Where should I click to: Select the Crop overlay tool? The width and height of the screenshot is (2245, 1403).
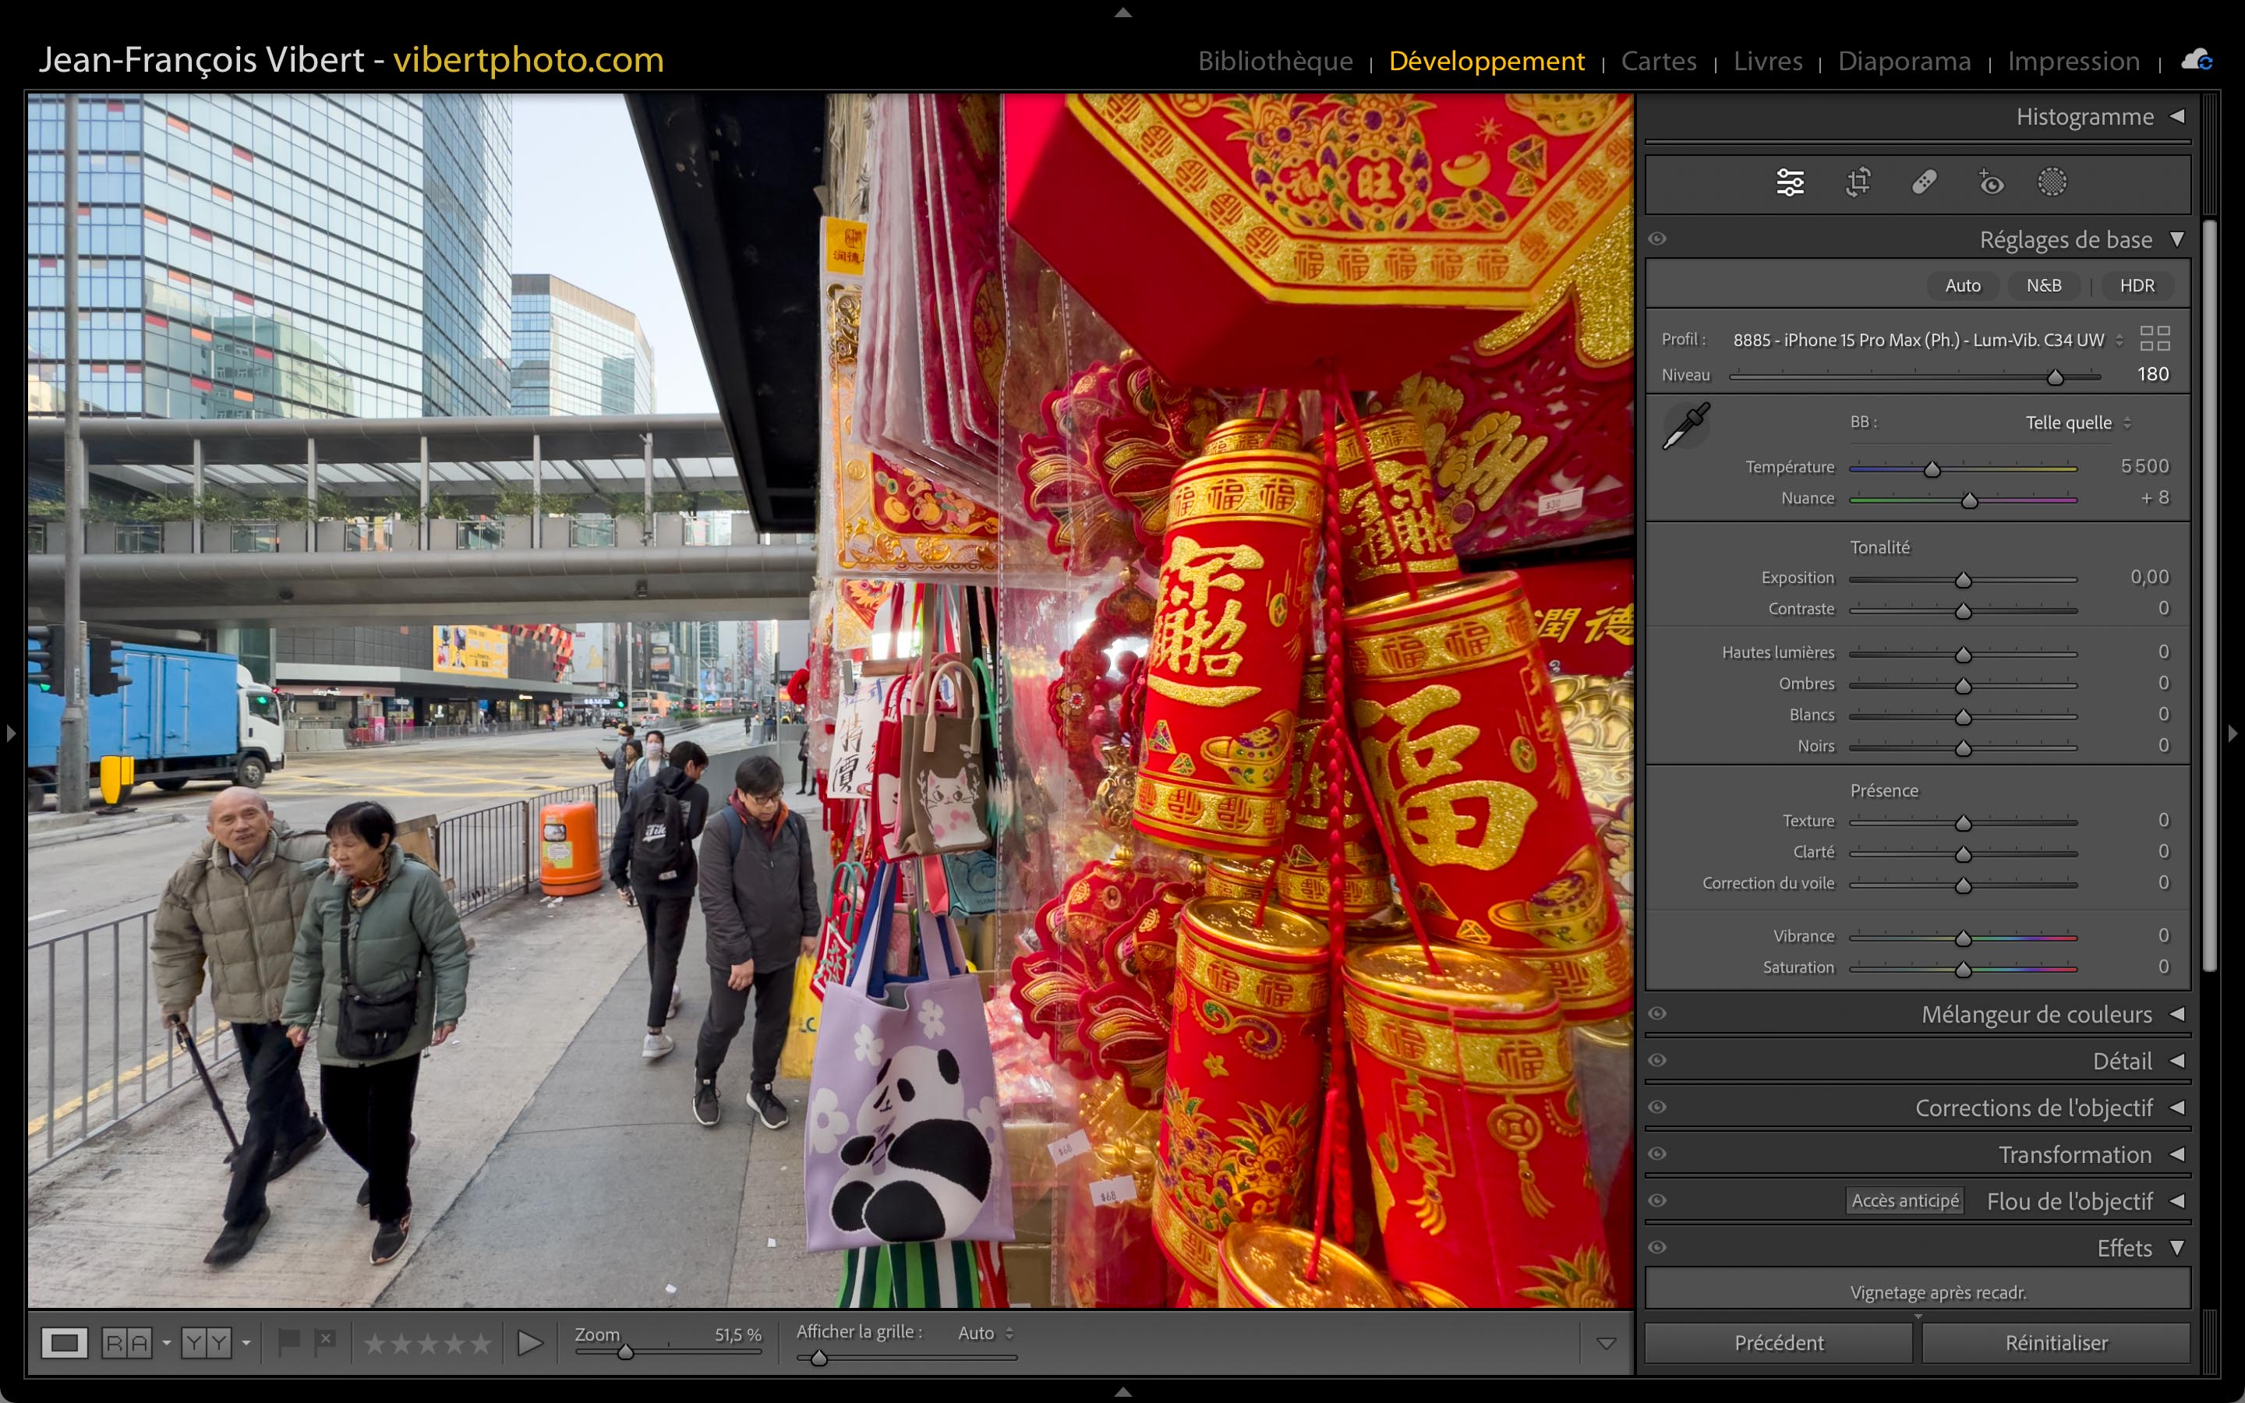pyautogui.click(x=1858, y=183)
